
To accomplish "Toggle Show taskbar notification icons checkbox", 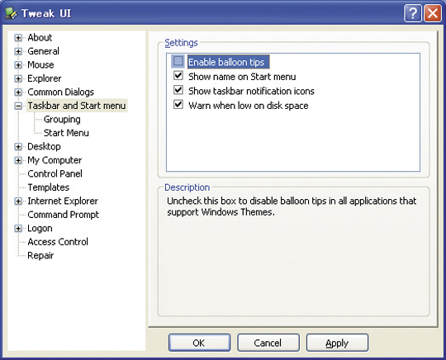I will (x=178, y=90).
